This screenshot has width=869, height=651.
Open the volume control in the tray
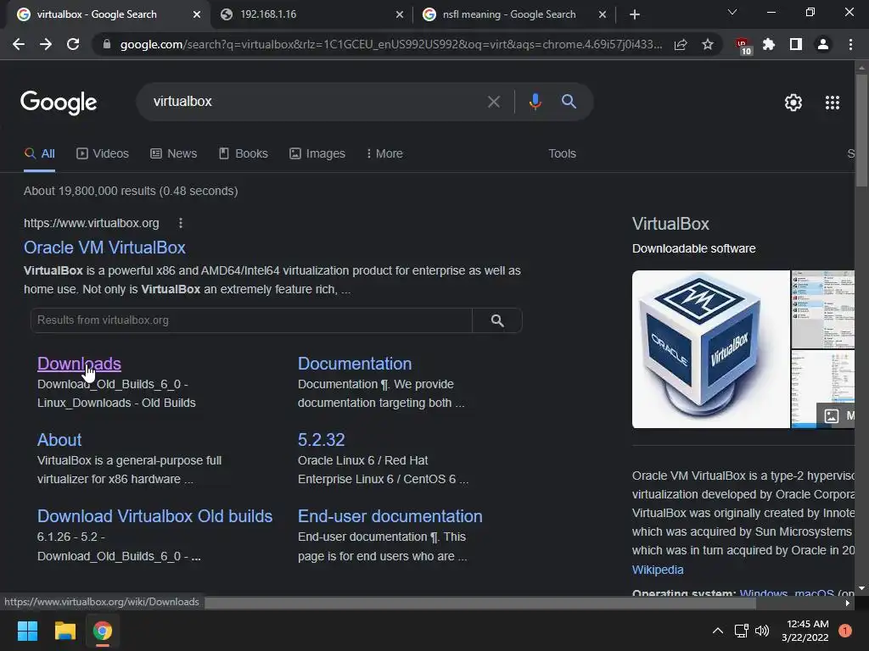(x=762, y=631)
